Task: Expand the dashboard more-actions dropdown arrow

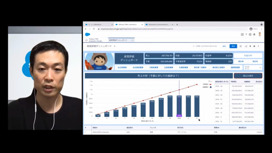Action: pos(258,46)
